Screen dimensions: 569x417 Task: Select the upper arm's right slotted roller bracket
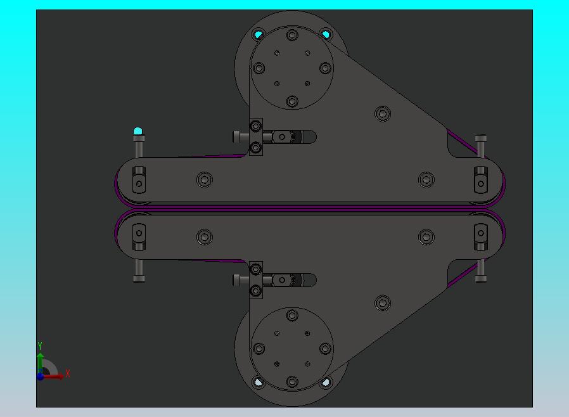point(481,179)
